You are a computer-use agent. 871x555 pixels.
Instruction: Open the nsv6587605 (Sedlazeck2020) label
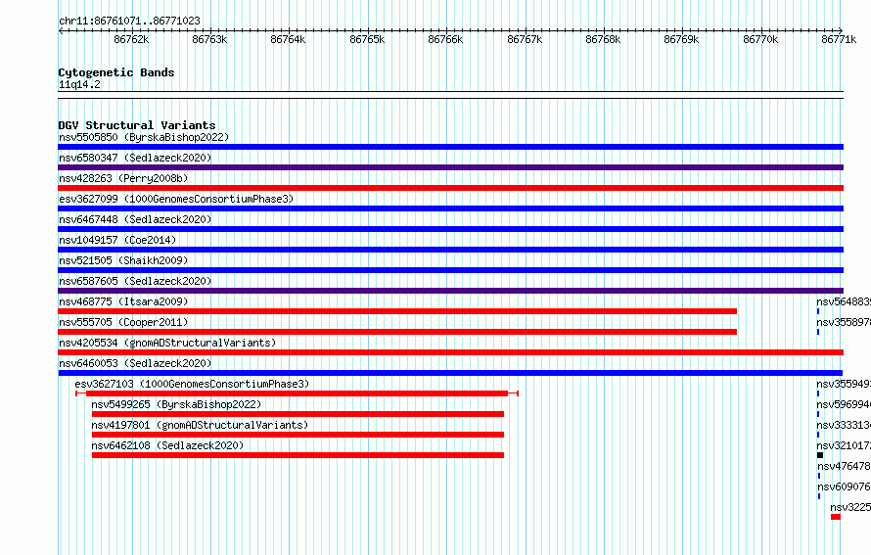135,281
